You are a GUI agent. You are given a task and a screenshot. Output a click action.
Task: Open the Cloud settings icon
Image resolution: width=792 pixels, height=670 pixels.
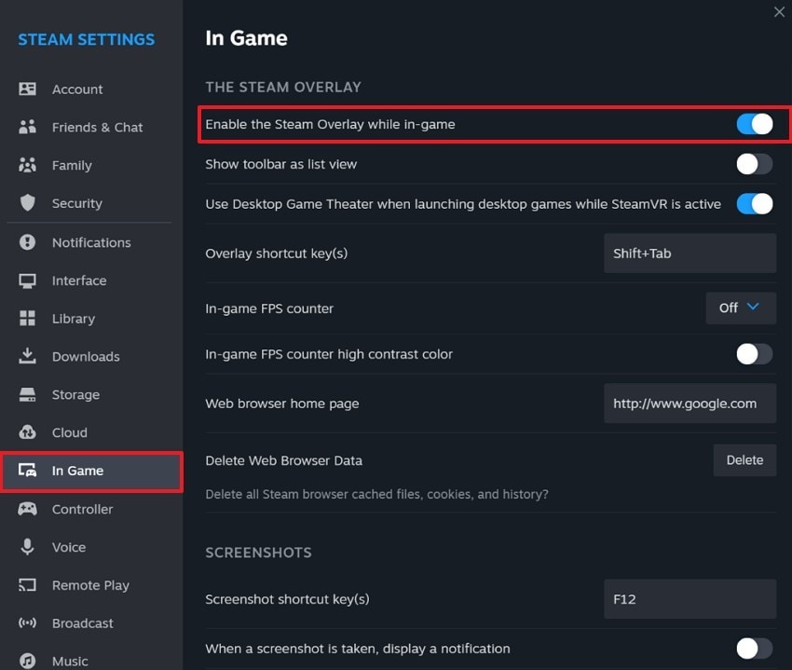coord(27,432)
